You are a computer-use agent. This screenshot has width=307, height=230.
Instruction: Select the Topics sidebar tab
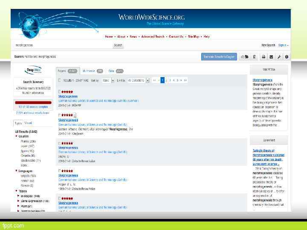coord(18,123)
